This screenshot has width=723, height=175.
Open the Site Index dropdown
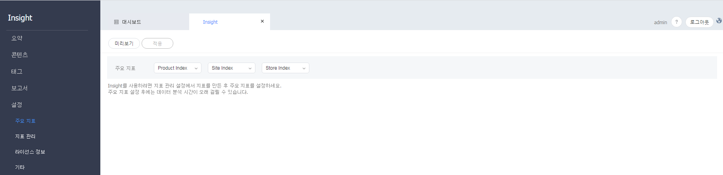point(231,68)
